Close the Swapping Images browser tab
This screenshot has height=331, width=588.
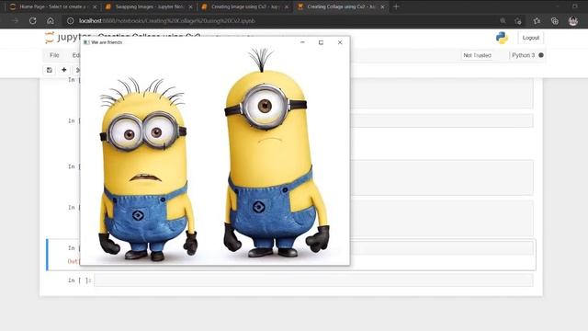[190, 6]
